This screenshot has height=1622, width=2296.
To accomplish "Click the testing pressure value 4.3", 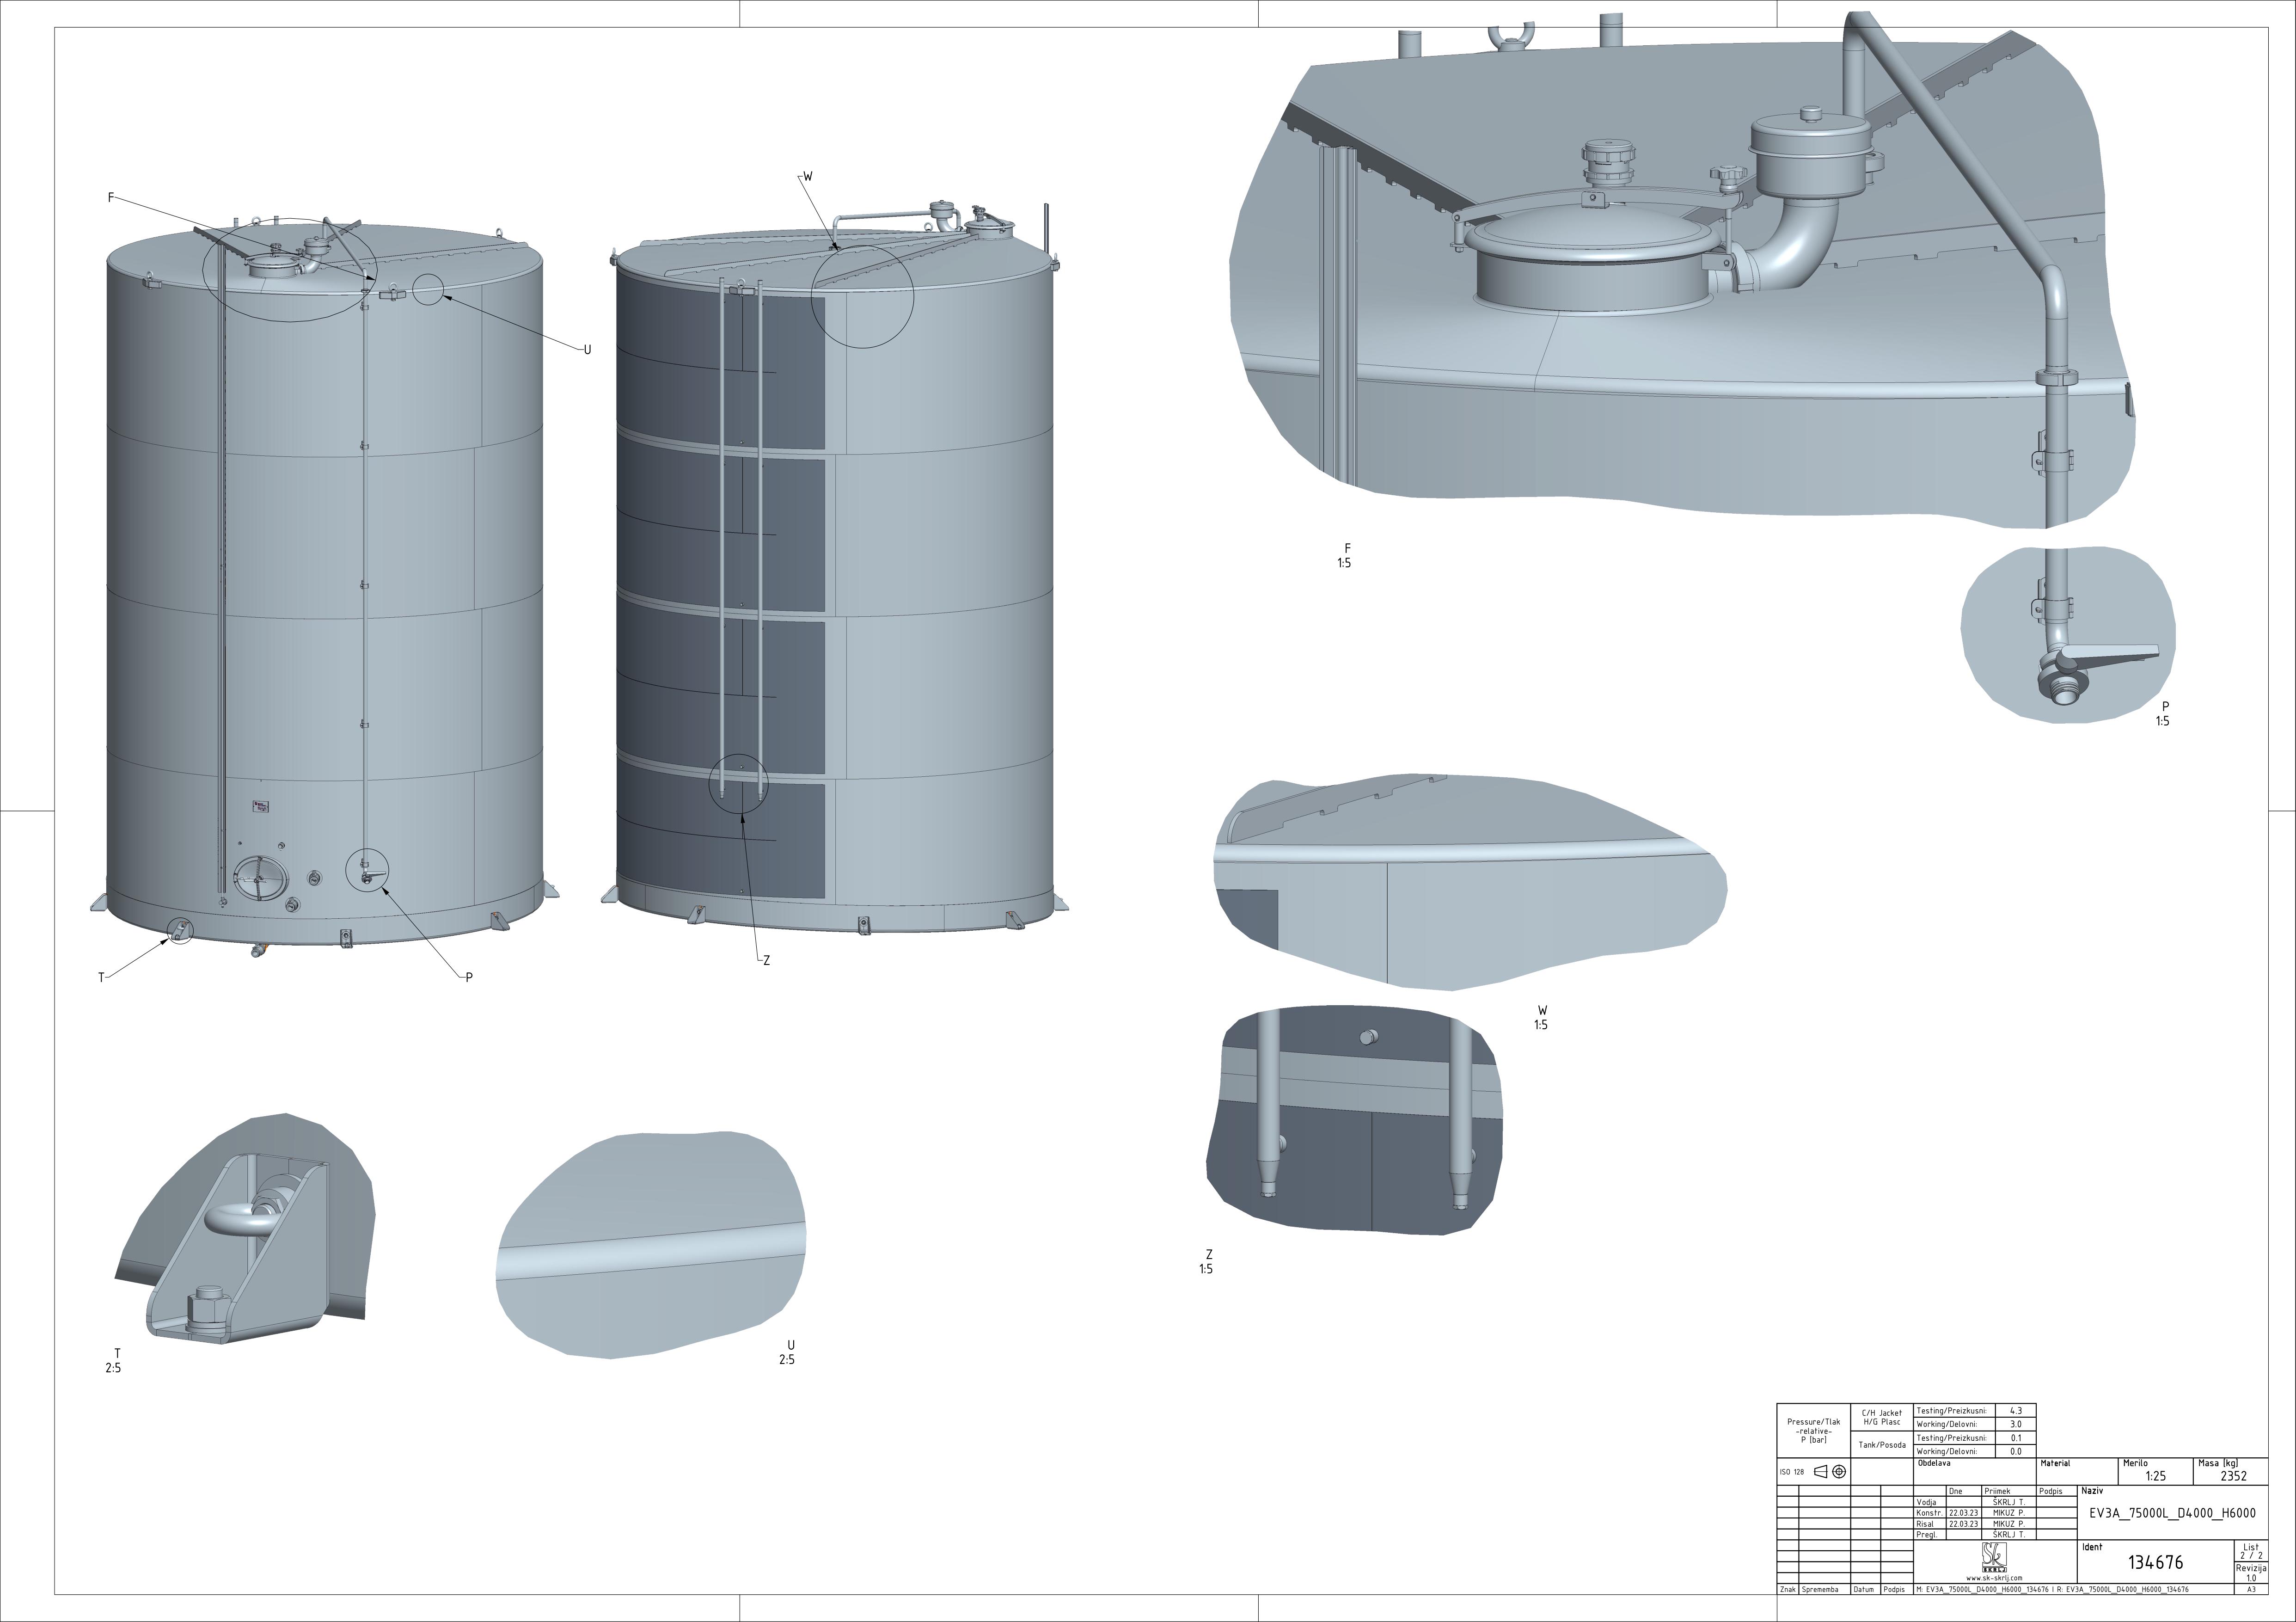I will pyautogui.click(x=2016, y=1411).
